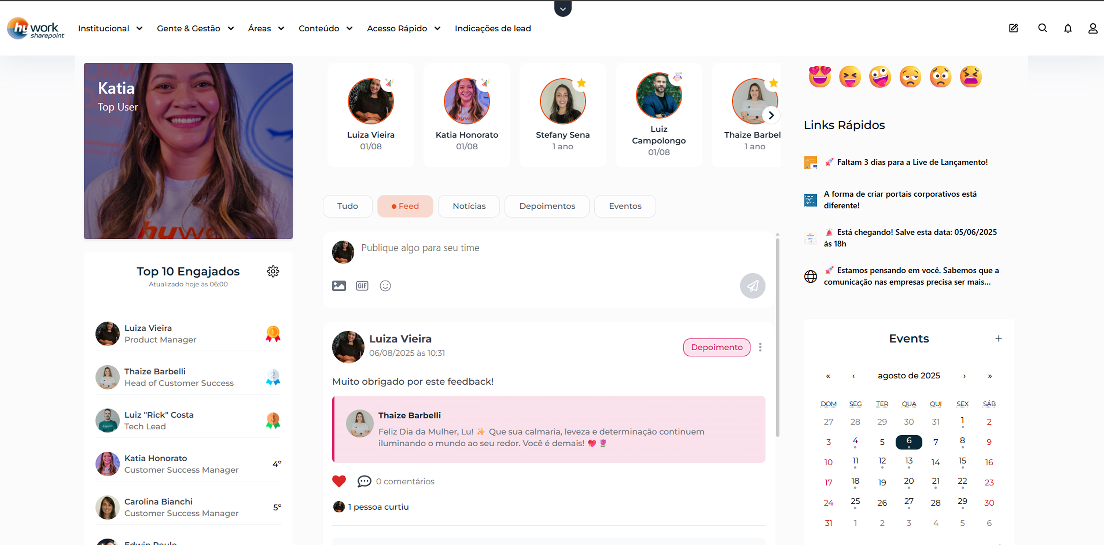Jump back one year in calendar

[x=828, y=376]
